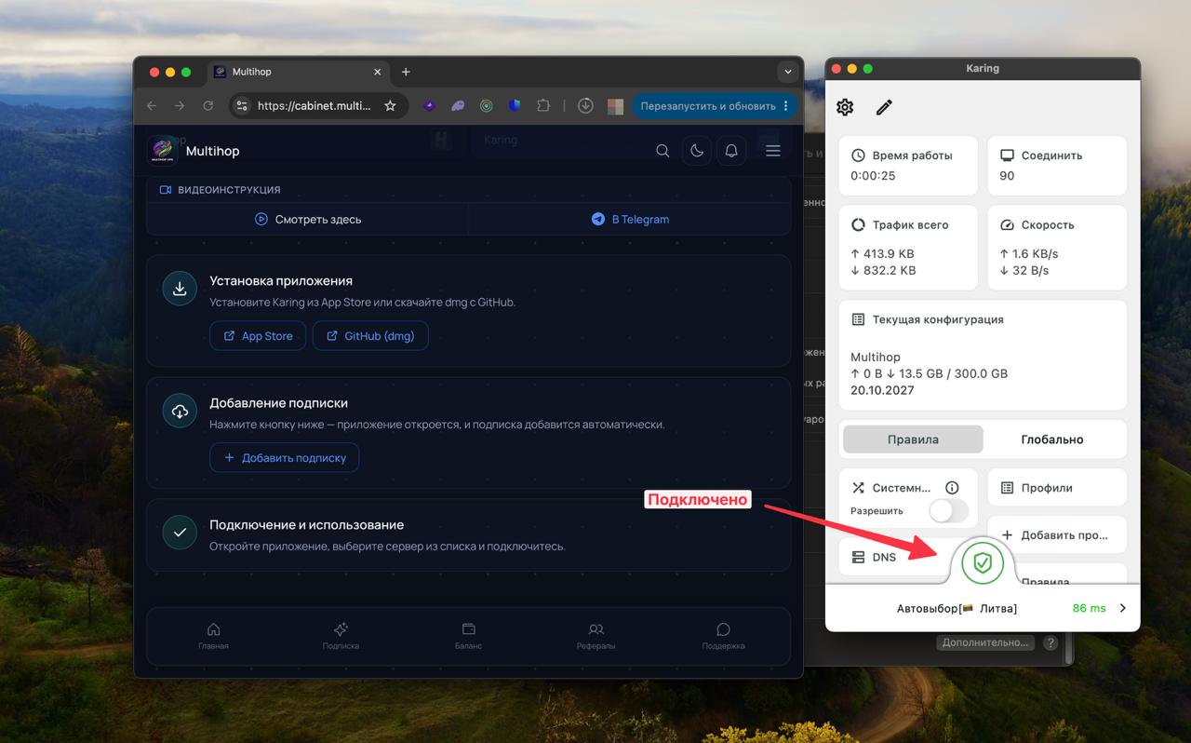Click the Трафик всего card
1191x743 pixels.
[908, 248]
